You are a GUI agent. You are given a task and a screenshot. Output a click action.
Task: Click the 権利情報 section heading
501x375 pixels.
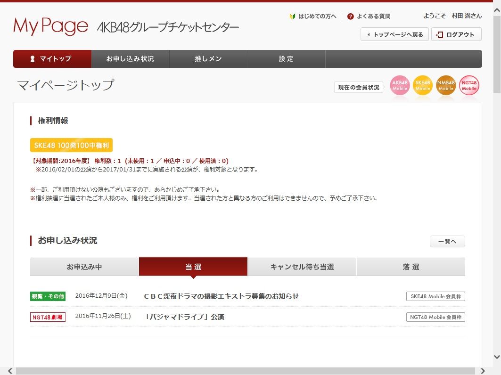coord(53,121)
